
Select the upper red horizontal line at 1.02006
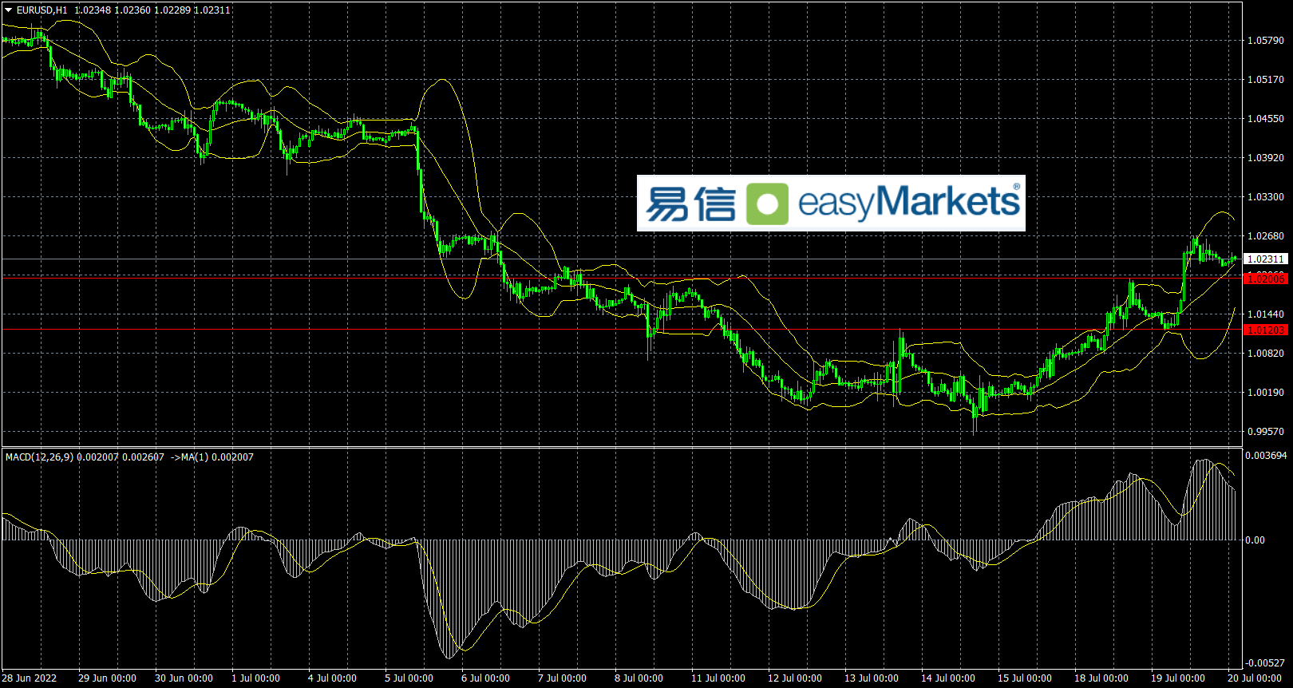point(622,278)
